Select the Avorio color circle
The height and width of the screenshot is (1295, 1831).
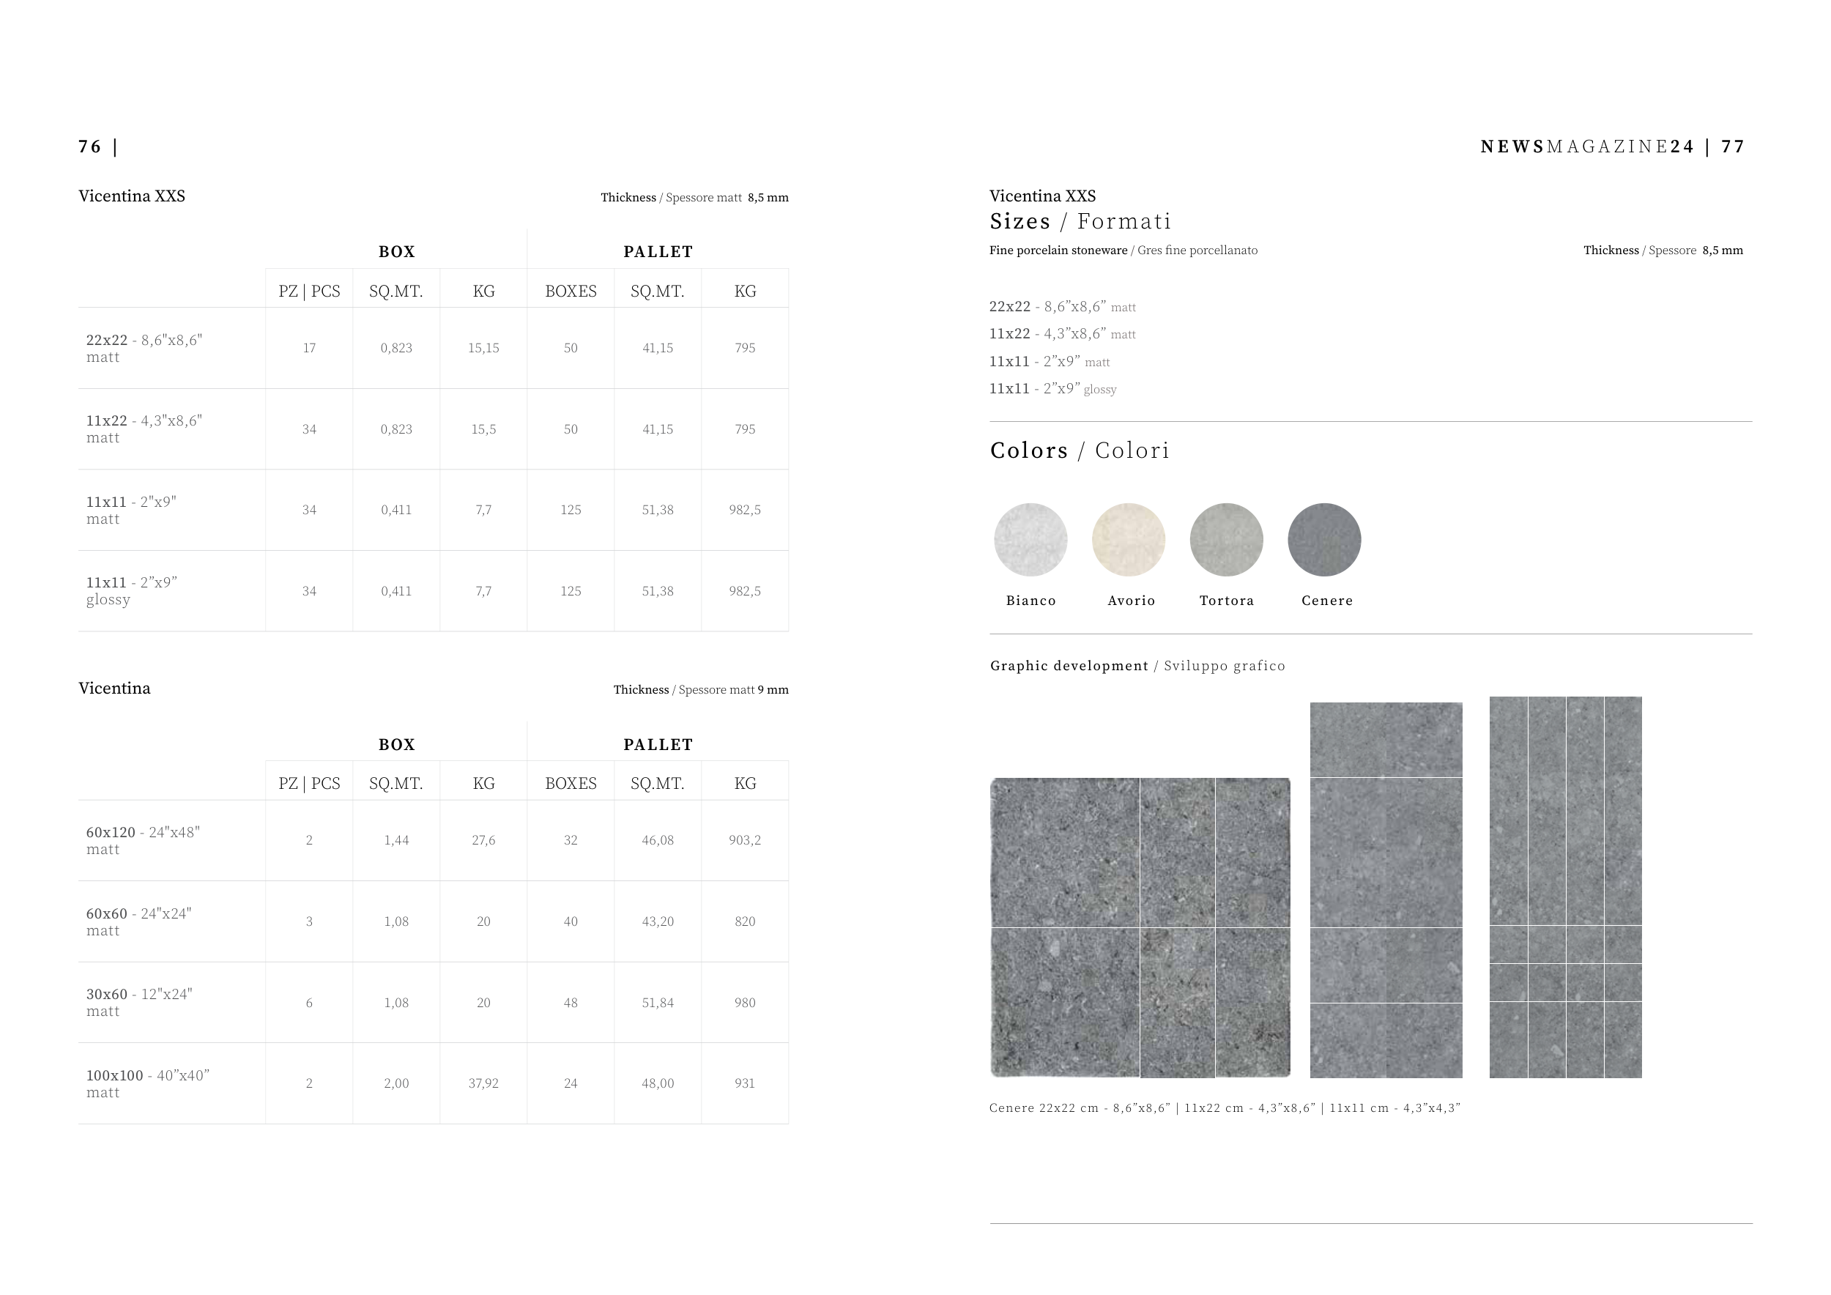(x=1129, y=540)
